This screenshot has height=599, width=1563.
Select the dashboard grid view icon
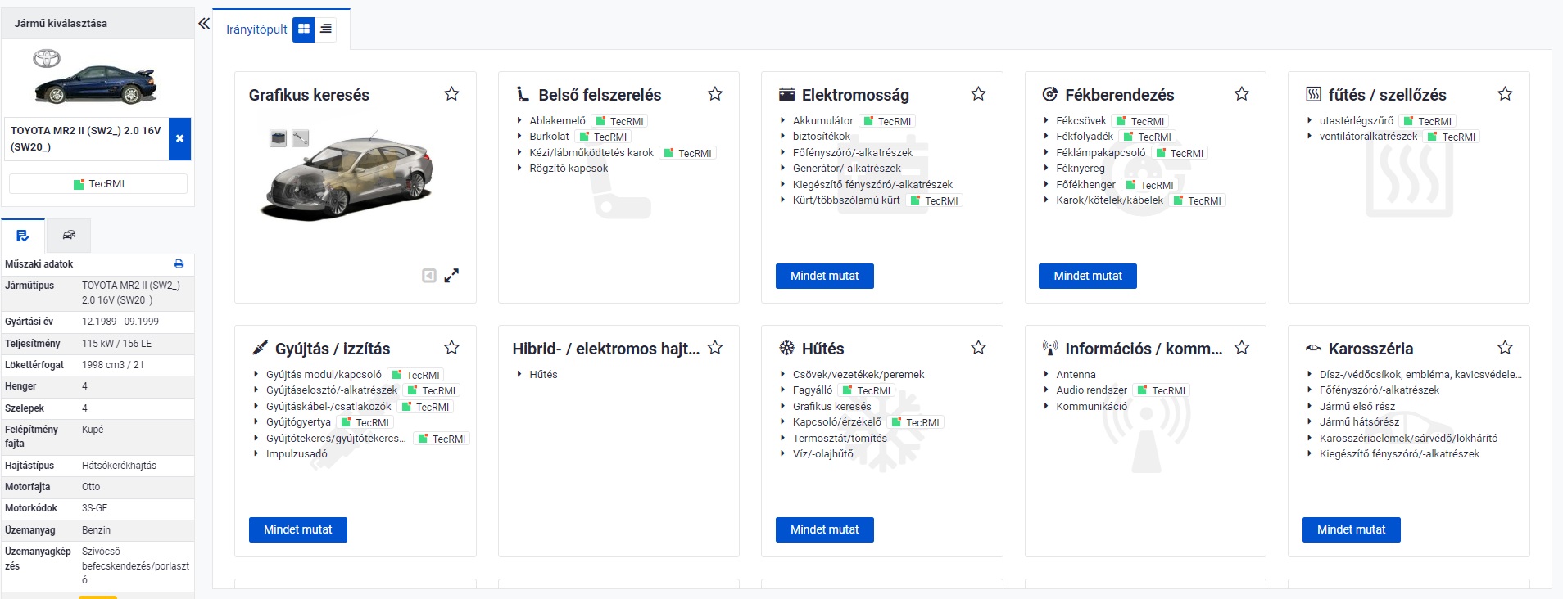coord(304,29)
